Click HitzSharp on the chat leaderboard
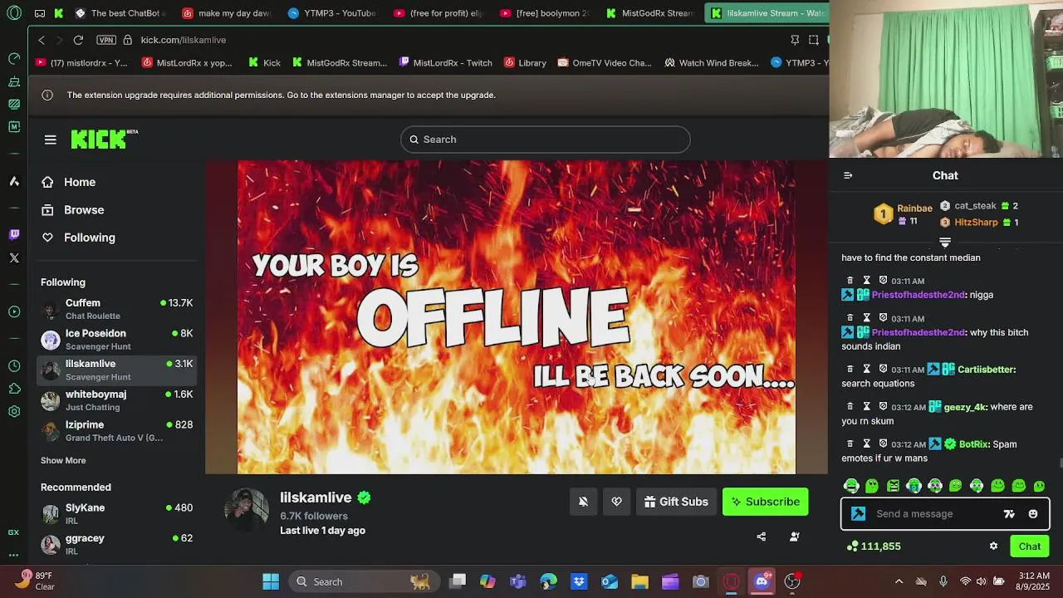Image resolution: width=1063 pixels, height=598 pixels. (976, 223)
